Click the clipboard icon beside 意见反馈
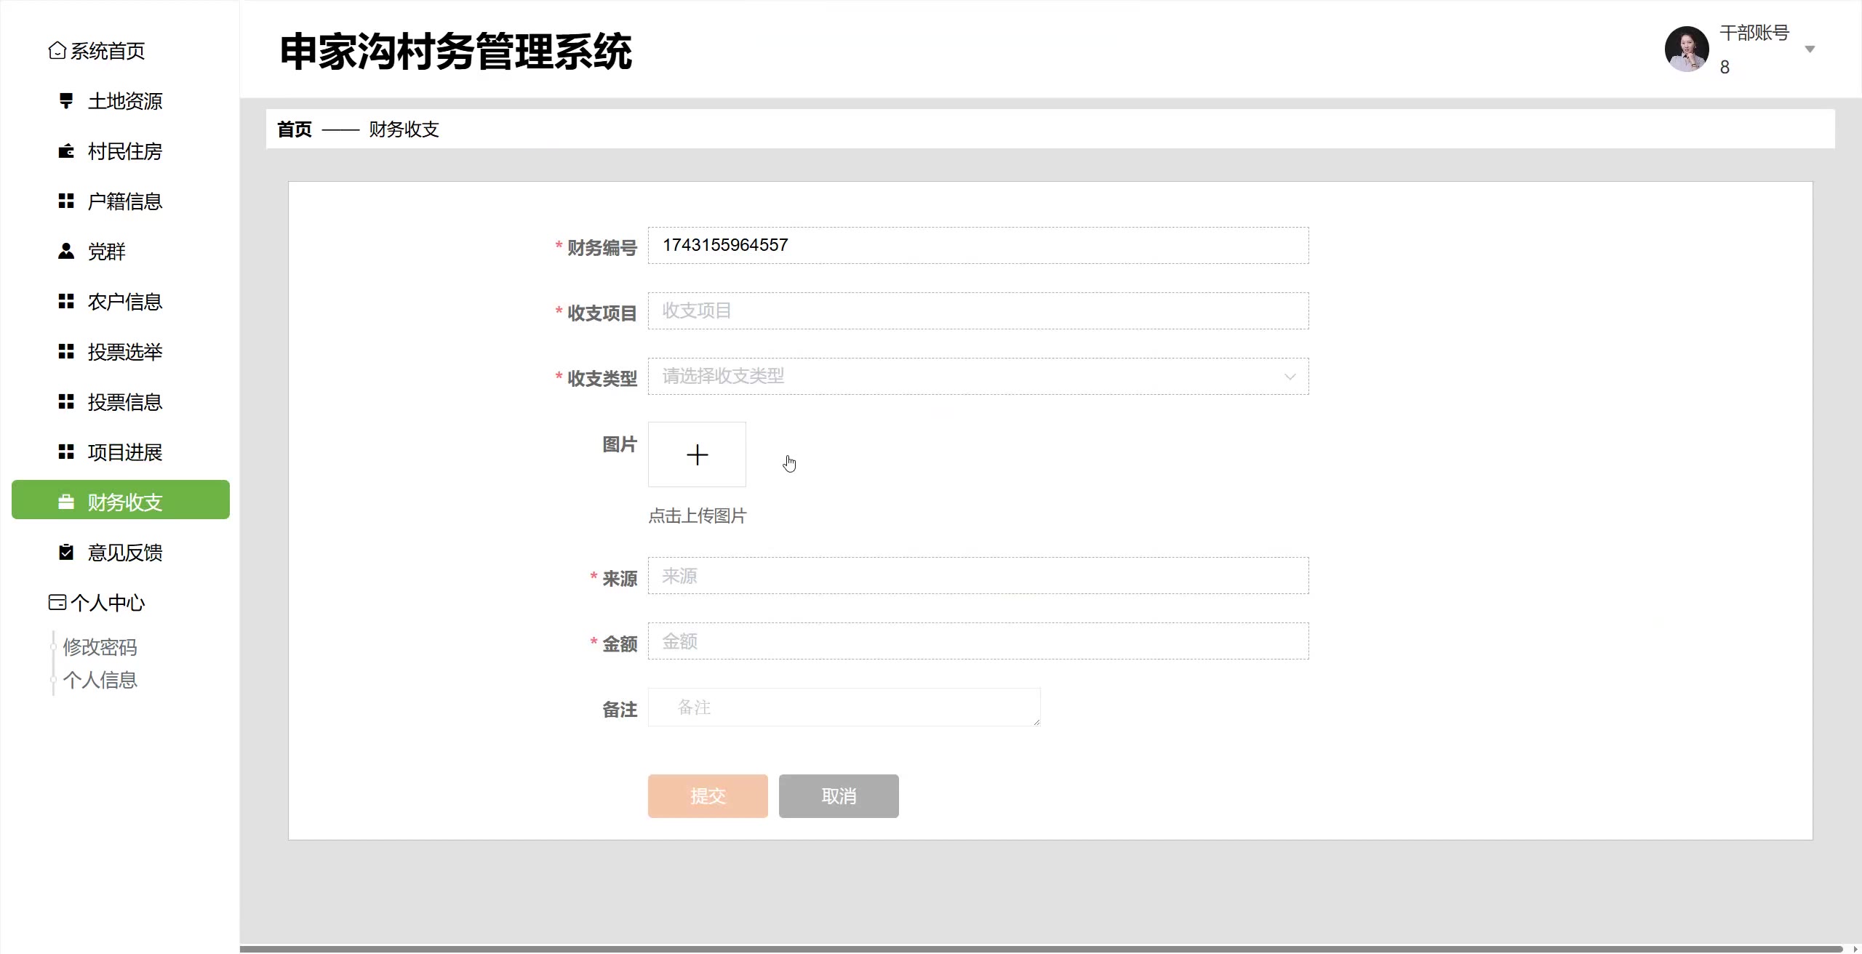Screen dimensions: 1862x954 click(66, 553)
